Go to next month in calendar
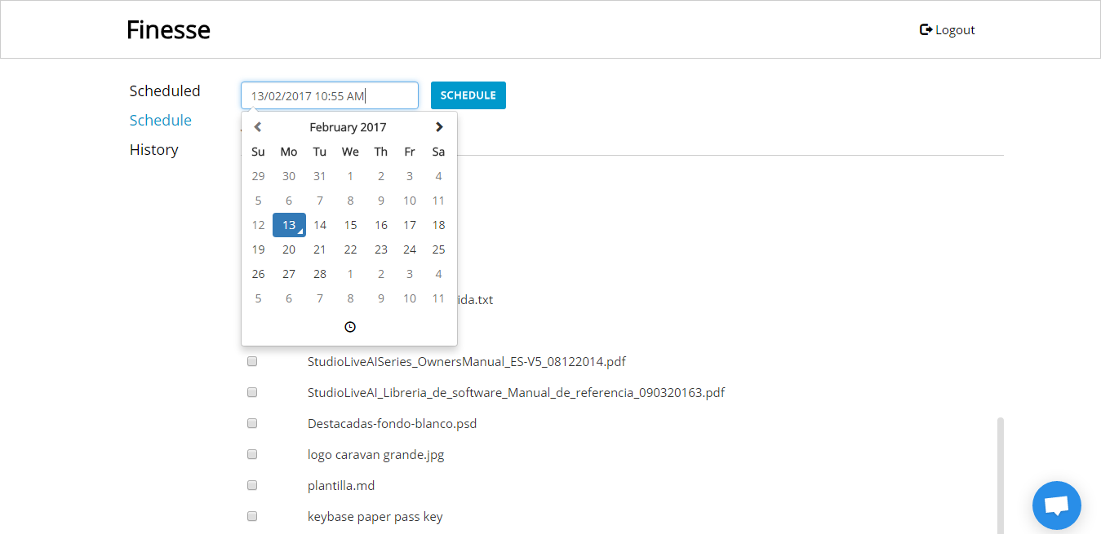Viewport: 1101px width, 534px height. point(439,127)
